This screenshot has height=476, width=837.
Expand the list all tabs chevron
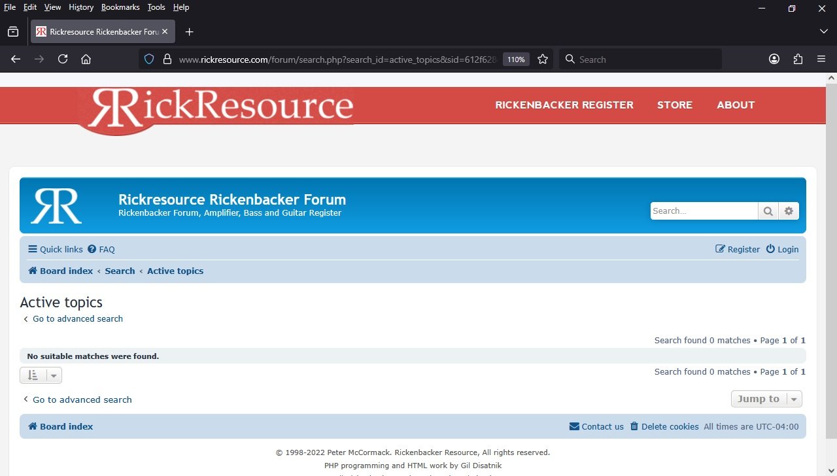tap(823, 31)
